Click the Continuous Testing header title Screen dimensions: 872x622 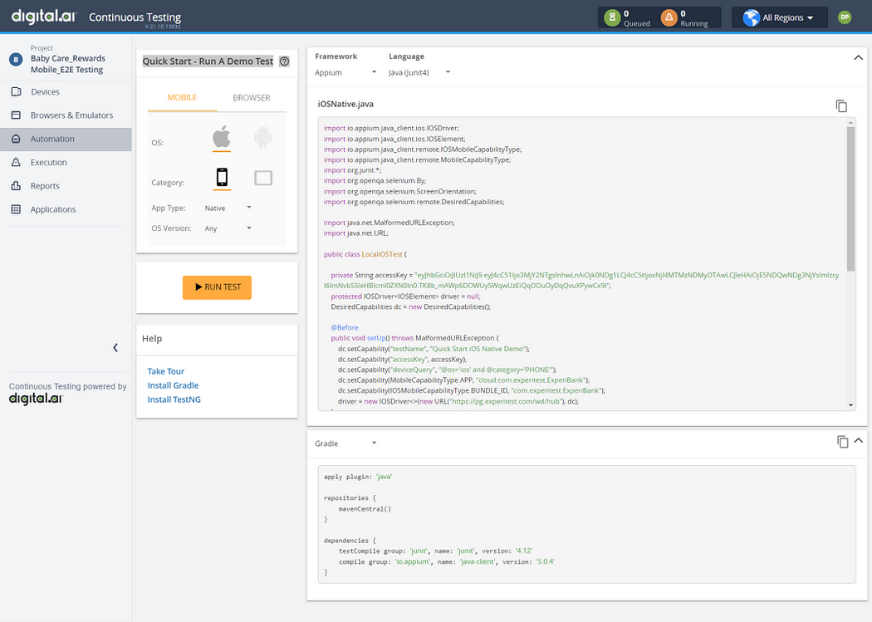135,17
